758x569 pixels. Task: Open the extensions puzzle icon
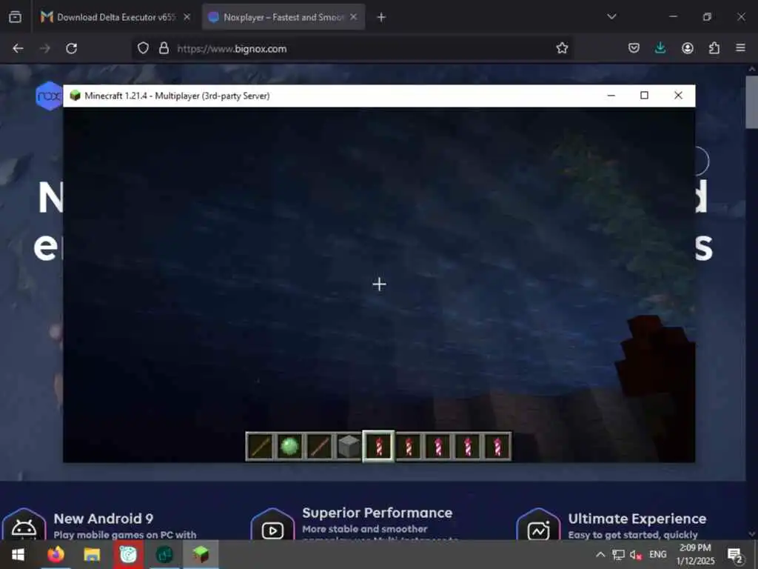(x=714, y=48)
